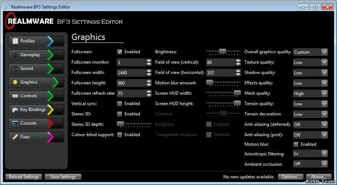The width and height of the screenshot is (337, 185).
Task: Click the Screen HUD width slider handle
Action: (237, 92)
